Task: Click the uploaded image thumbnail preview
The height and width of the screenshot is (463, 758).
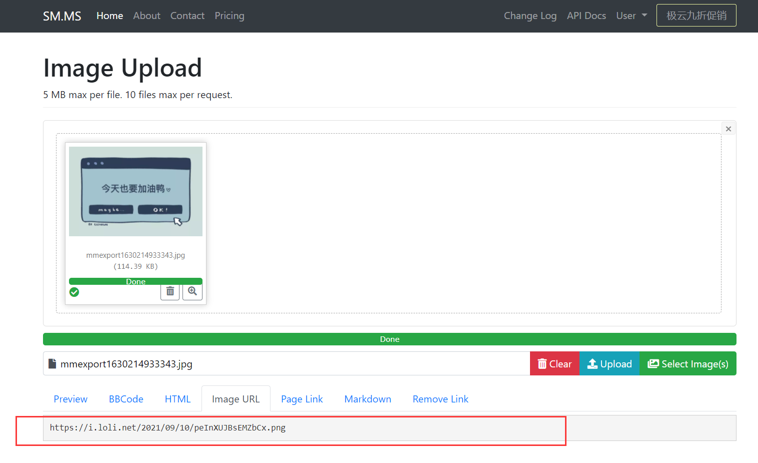Action: click(135, 191)
